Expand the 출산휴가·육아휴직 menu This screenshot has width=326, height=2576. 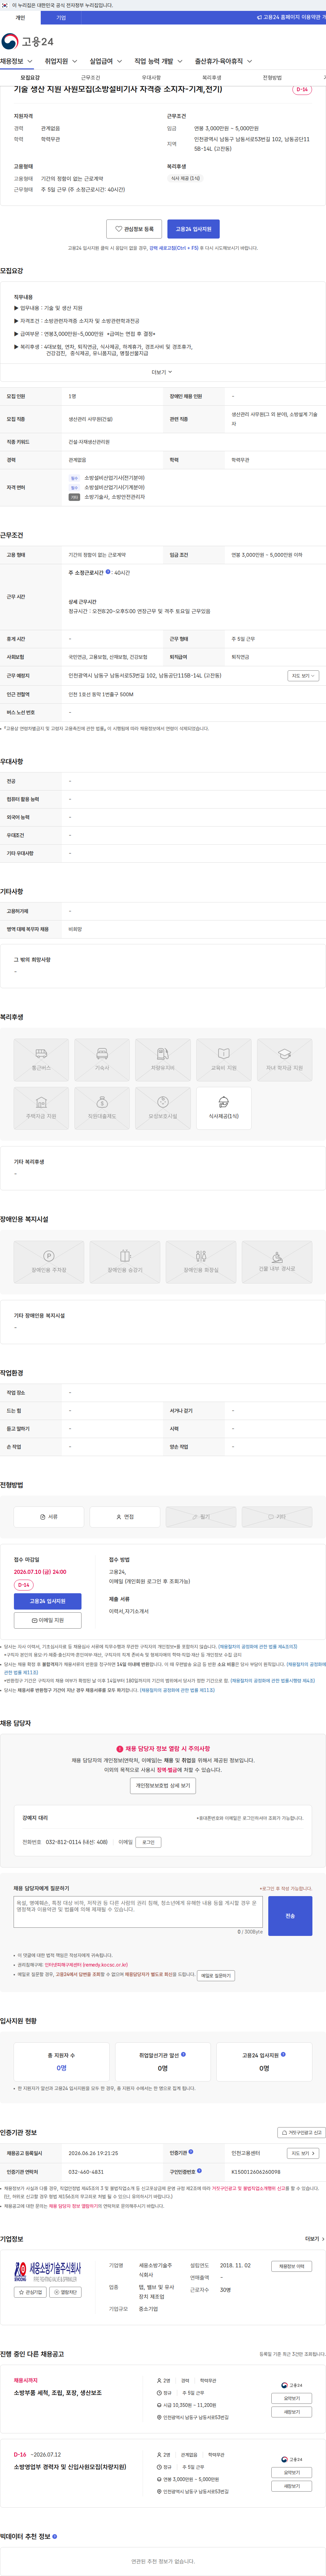coord(223,61)
